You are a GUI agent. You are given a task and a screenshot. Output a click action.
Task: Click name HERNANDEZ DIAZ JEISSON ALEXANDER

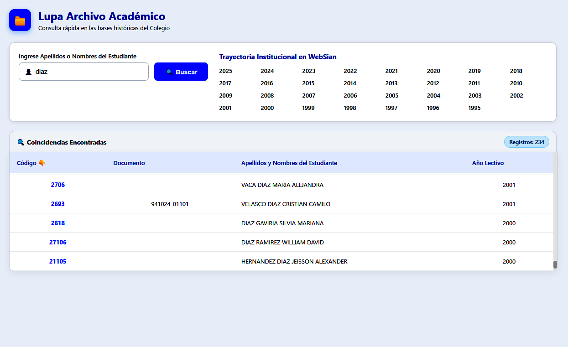pos(294,262)
